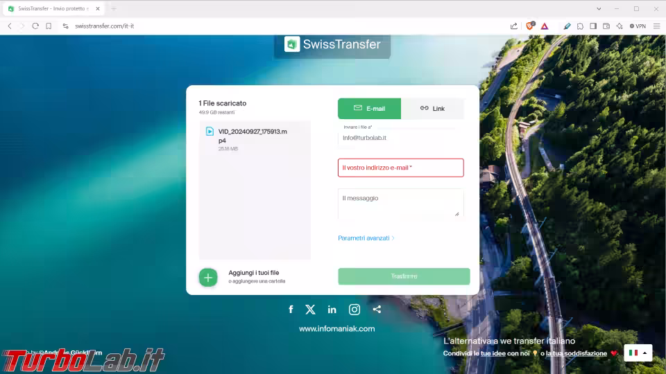Click into the 'Il messaggio' text area
Screen dimensions: 666x374
point(400,204)
